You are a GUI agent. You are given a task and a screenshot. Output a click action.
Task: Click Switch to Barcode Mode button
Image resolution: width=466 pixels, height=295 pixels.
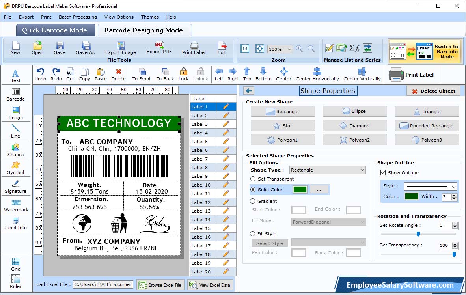click(x=425, y=51)
